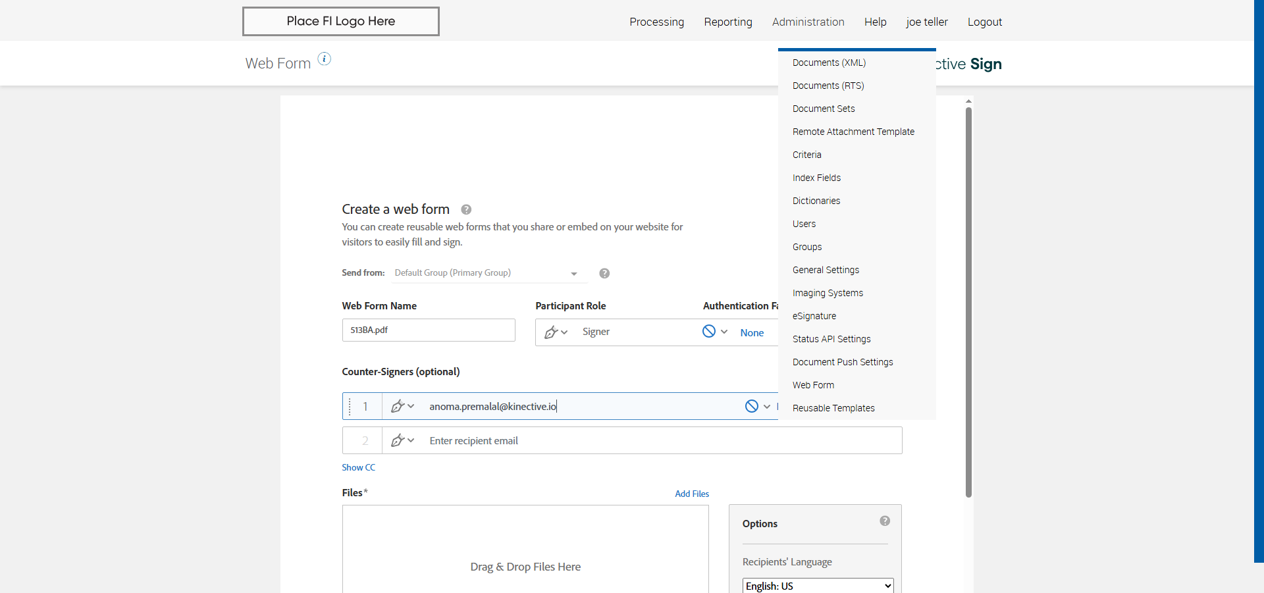Screen dimensions: 1264x593
Task: Click help icon next to Send from dropdown
Action: click(604, 274)
